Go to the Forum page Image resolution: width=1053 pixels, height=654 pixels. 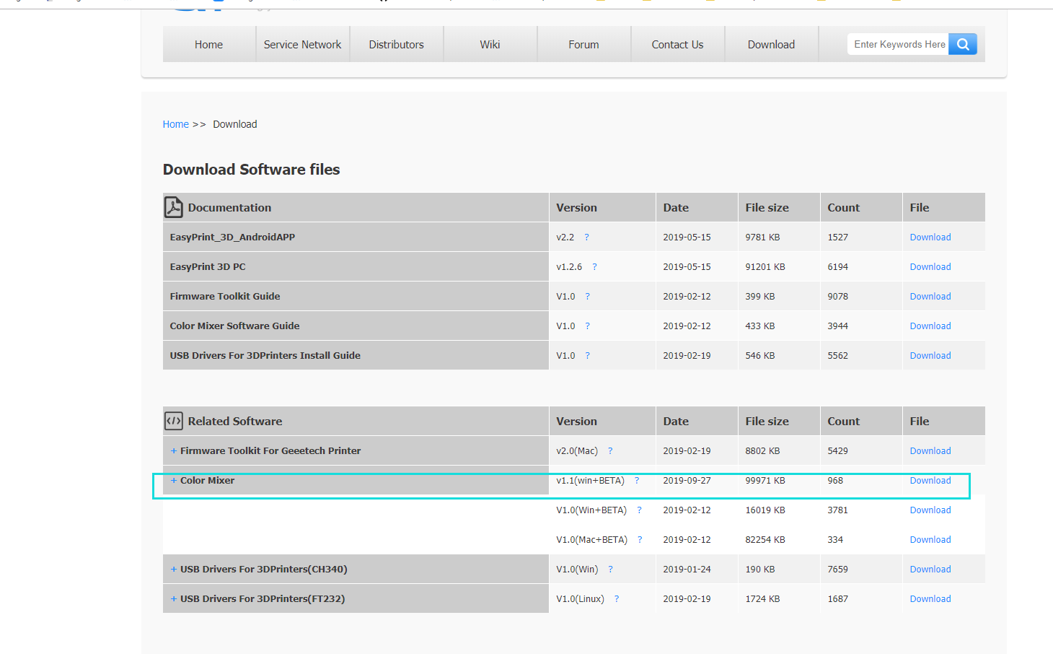point(583,45)
